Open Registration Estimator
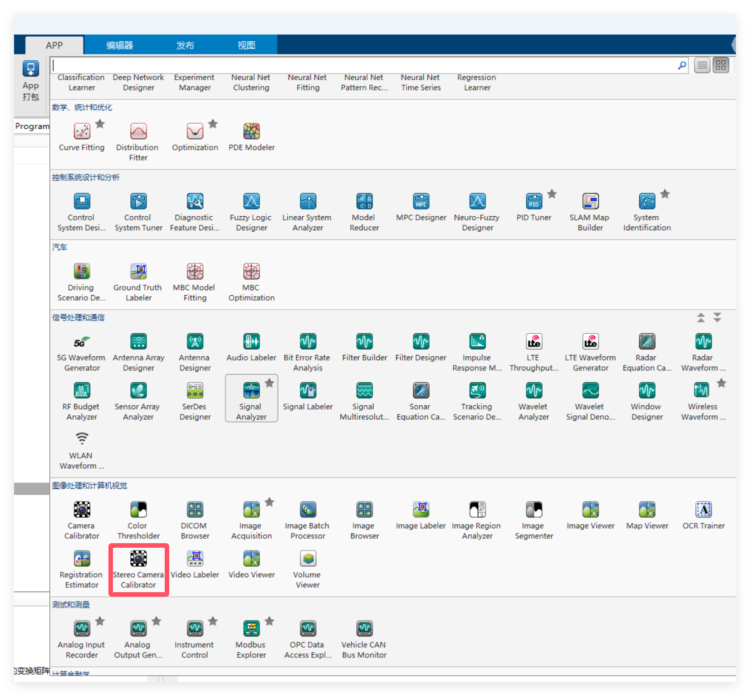The width and height of the screenshot is (750, 696). [x=82, y=569]
